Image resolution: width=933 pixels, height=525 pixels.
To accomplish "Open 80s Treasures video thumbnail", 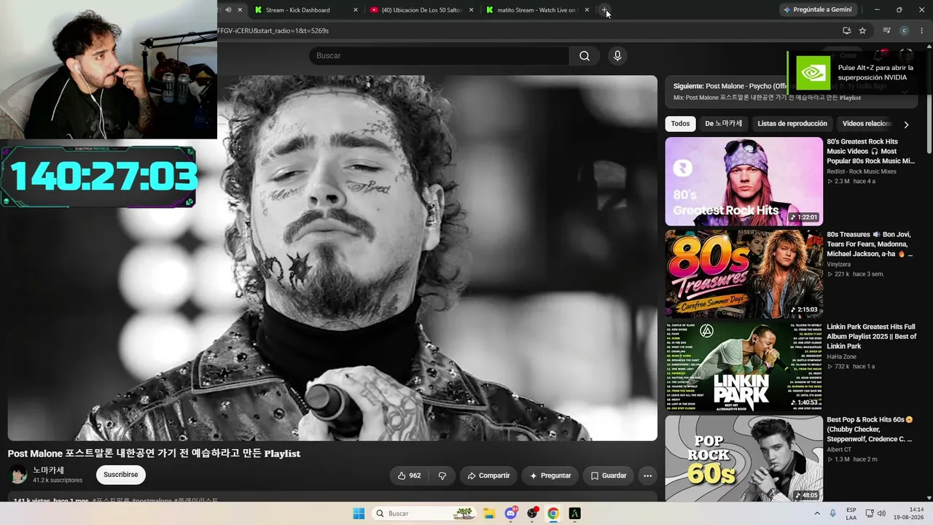I will pos(744,274).
